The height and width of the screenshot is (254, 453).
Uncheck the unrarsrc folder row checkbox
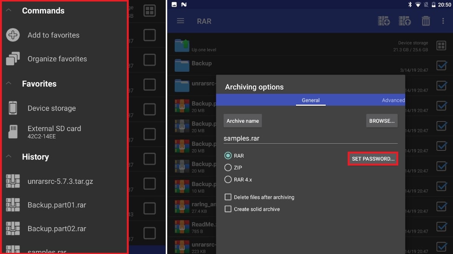pyautogui.click(x=441, y=85)
